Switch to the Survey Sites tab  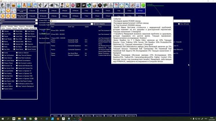pos(33,28)
